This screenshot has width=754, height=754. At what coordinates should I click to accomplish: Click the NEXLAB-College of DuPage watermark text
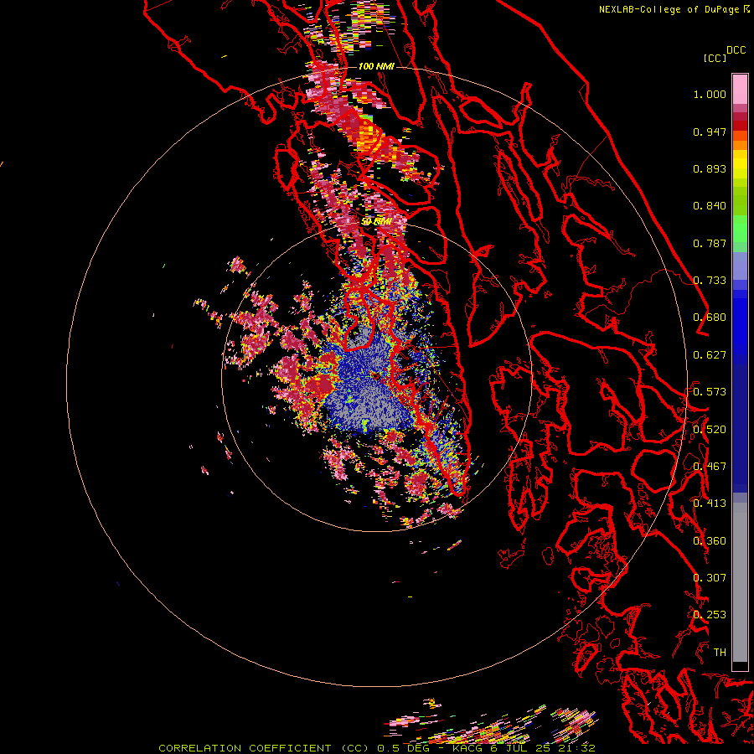(x=669, y=9)
